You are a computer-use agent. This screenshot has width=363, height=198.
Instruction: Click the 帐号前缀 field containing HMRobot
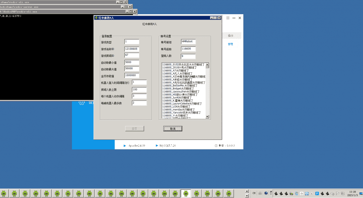[x=188, y=42]
